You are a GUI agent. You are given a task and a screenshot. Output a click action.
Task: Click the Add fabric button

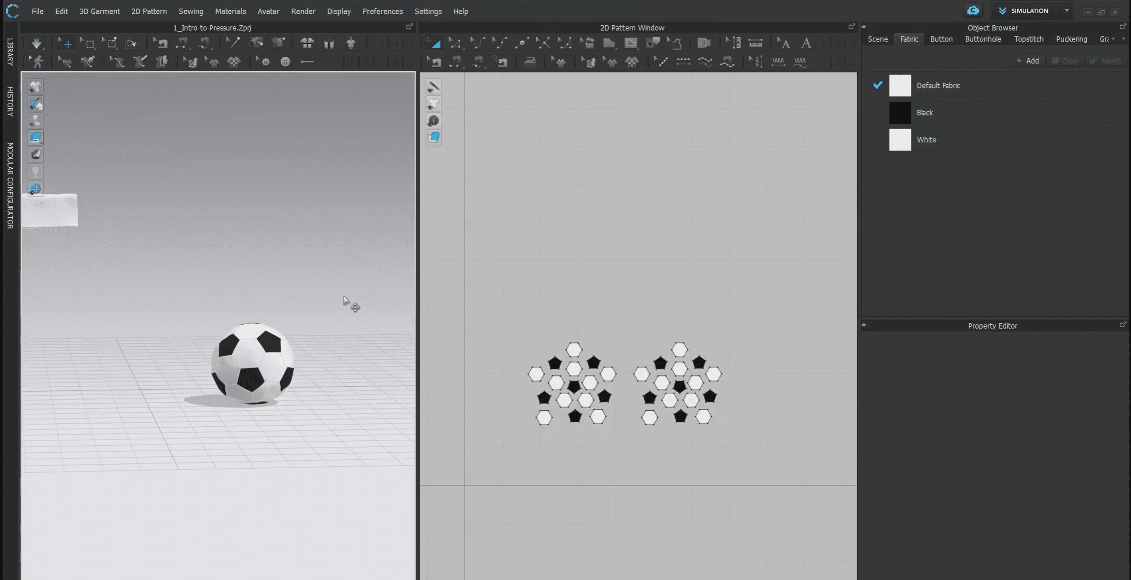(x=1028, y=61)
